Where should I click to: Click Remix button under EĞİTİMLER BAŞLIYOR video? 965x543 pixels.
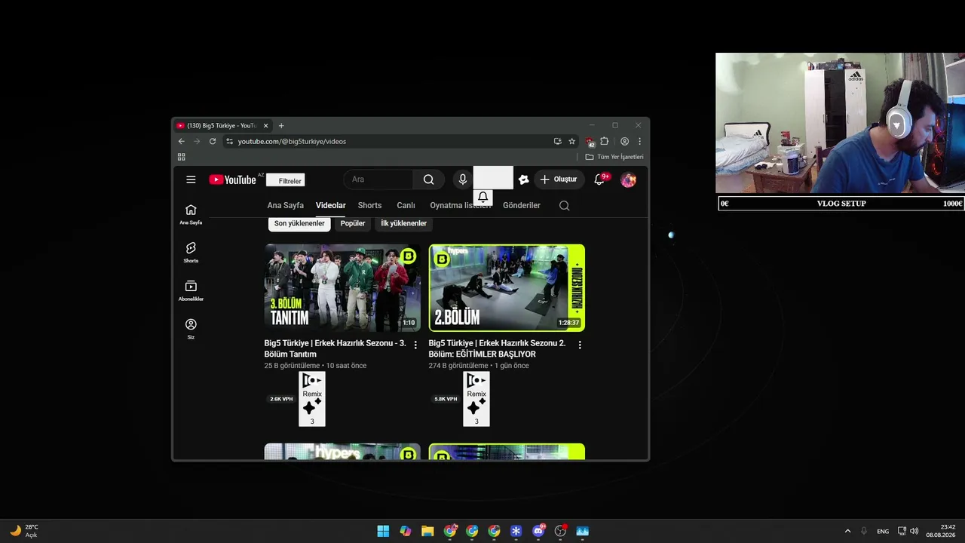point(476,399)
